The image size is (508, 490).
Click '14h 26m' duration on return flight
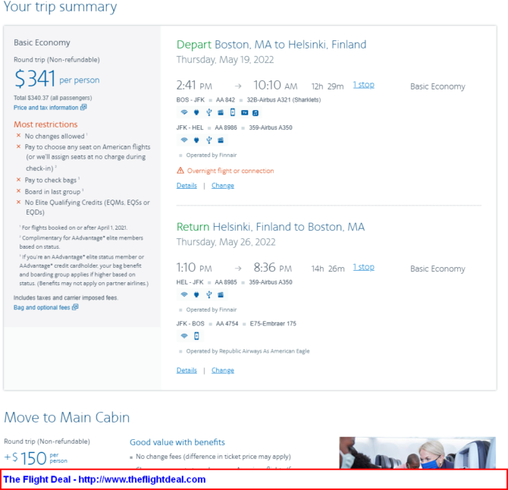click(328, 269)
